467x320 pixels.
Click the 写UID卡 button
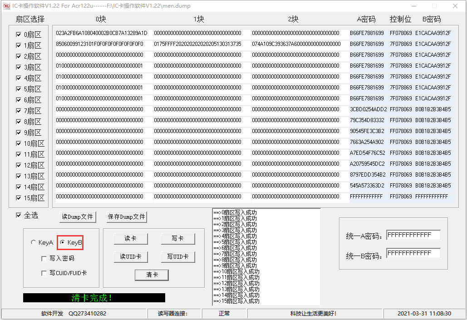(x=178, y=257)
